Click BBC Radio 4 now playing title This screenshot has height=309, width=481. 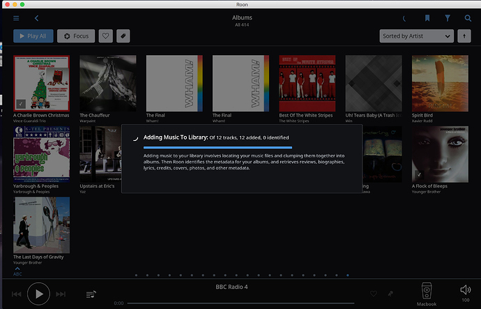(231, 287)
